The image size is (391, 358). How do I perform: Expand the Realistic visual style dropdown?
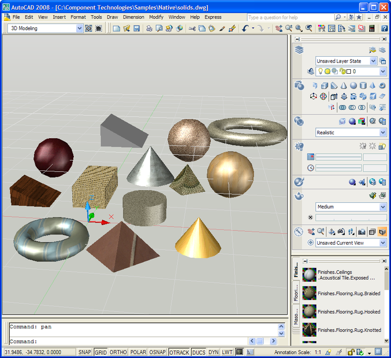pyautogui.click(x=383, y=132)
